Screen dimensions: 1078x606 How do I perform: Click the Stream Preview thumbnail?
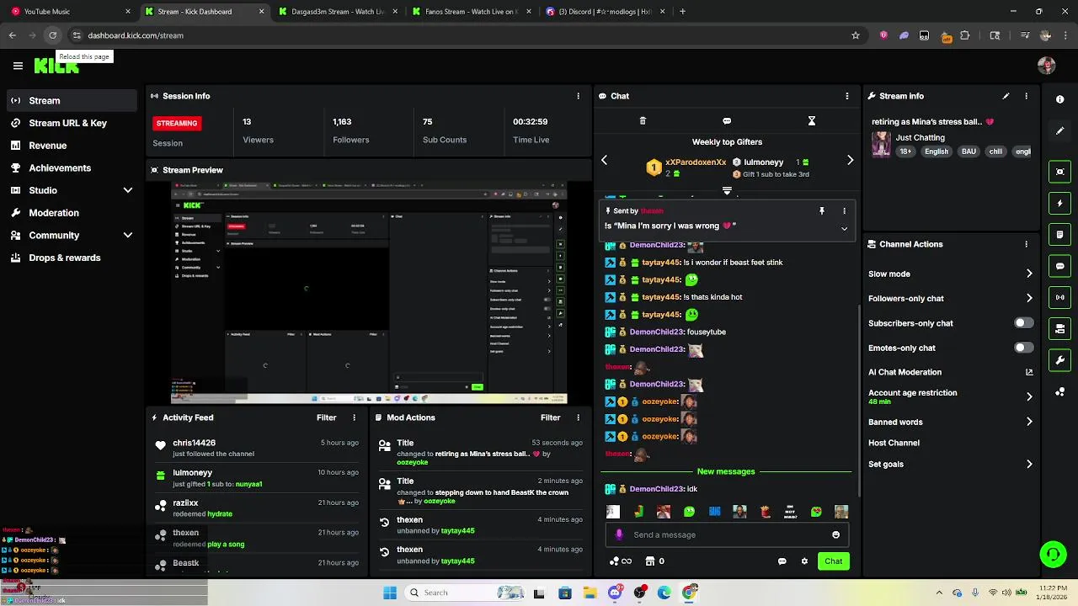[369, 293]
